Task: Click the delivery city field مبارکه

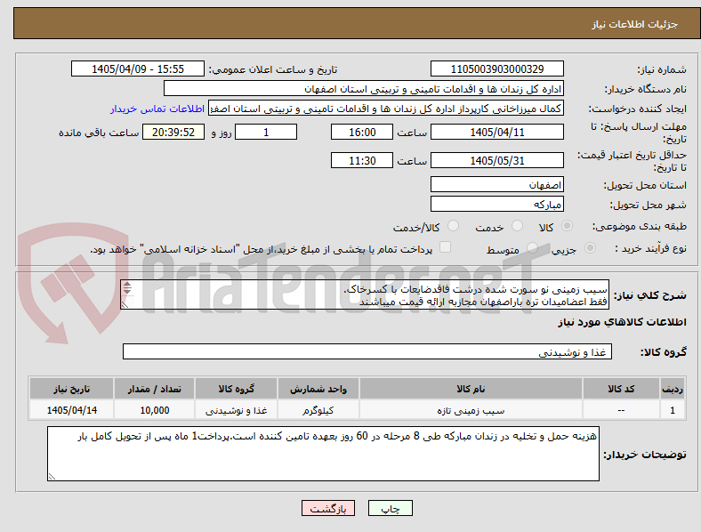Action: pos(496,204)
